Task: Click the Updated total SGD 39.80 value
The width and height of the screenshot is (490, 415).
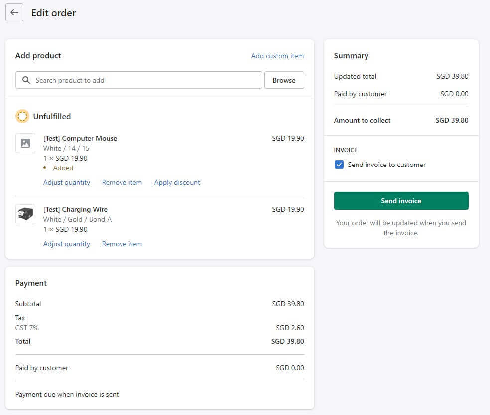Action: [x=452, y=76]
